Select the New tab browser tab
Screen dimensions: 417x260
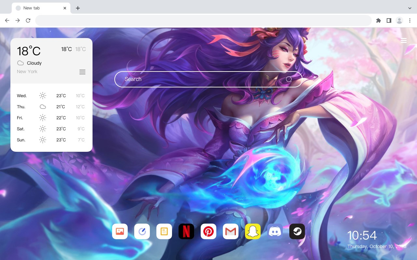(41, 8)
